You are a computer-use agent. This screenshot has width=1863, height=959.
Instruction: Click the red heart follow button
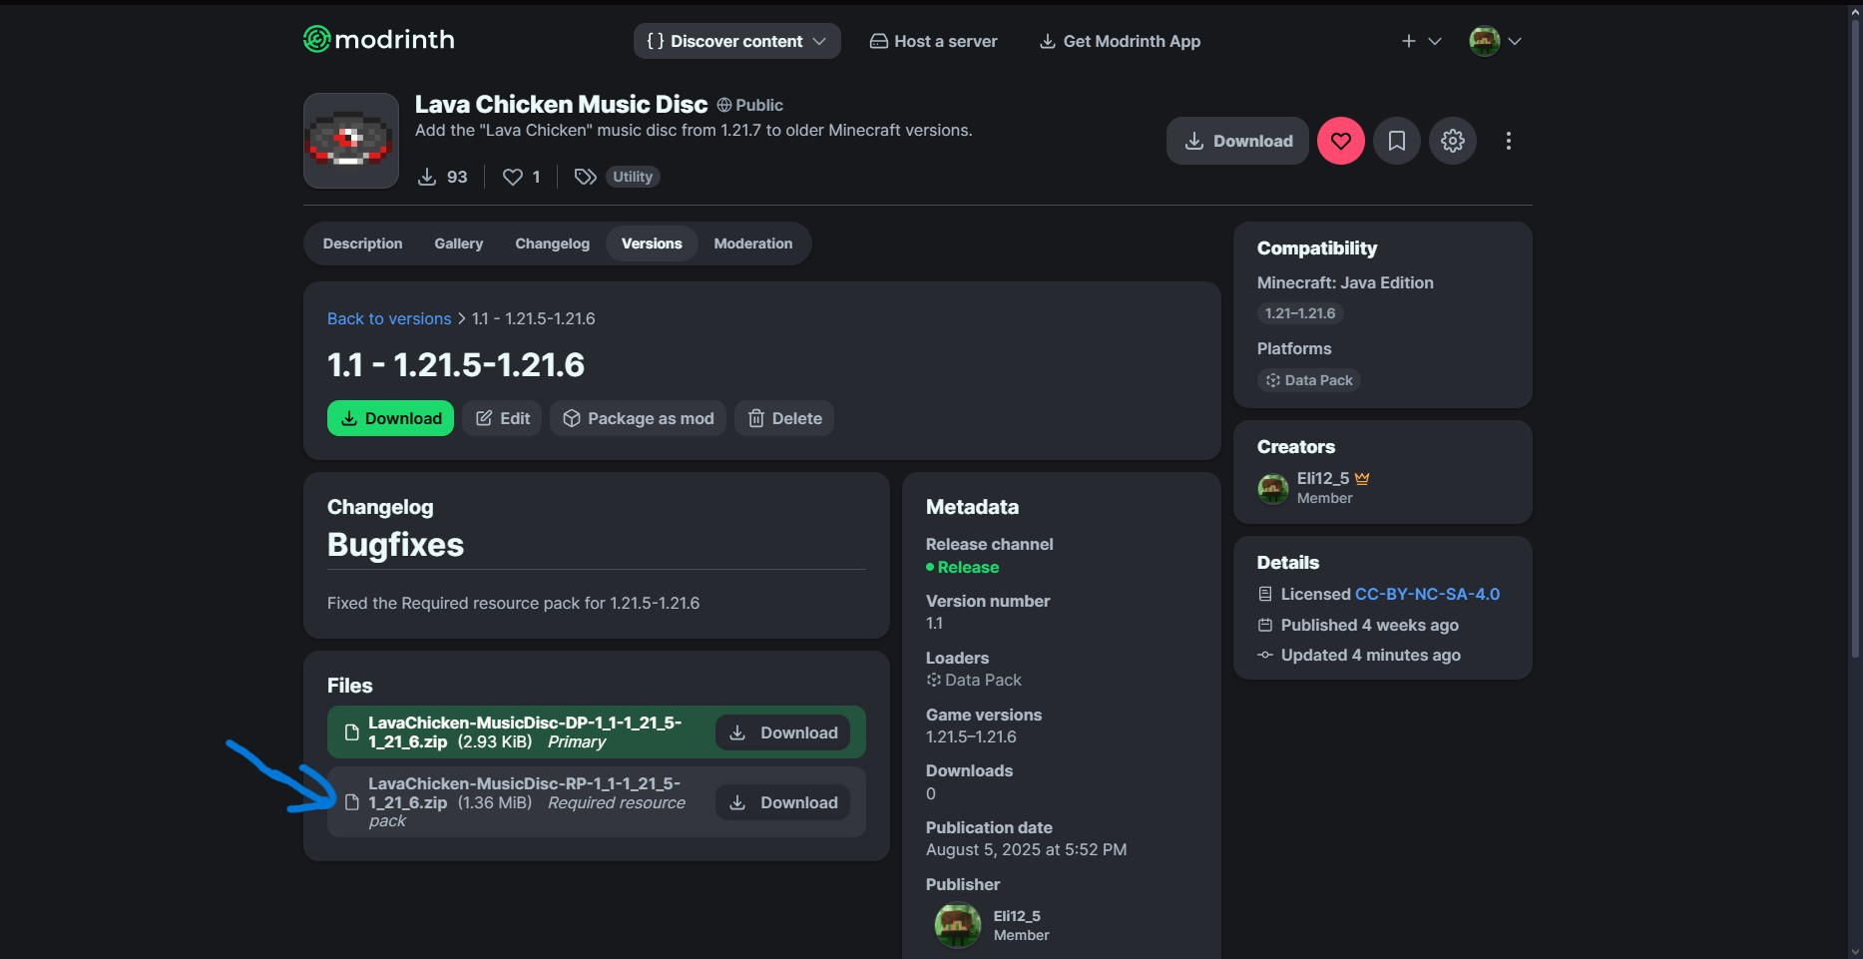(1340, 141)
